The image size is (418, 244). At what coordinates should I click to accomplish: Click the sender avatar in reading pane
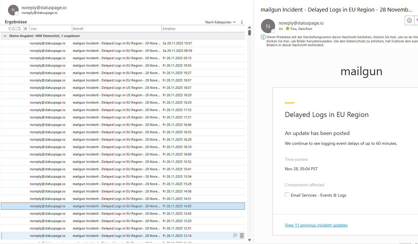click(x=268, y=26)
